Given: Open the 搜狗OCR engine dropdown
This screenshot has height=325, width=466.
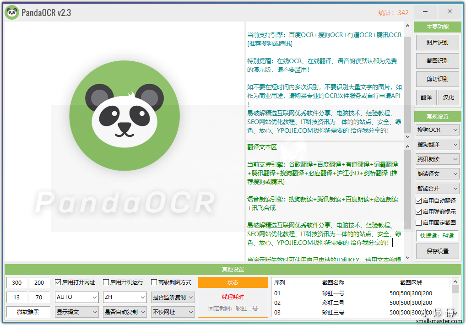Looking at the screenshot, I should point(437,130).
